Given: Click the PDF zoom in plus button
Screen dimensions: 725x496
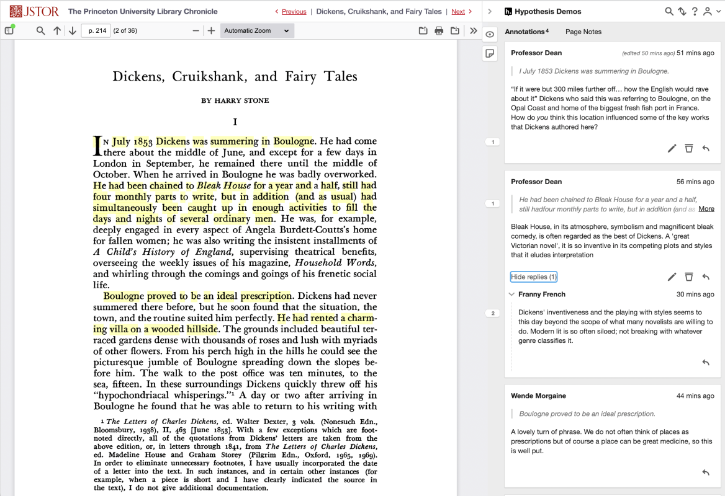Looking at the screenshot, I should pyautogui.click(x=210, y=31).
